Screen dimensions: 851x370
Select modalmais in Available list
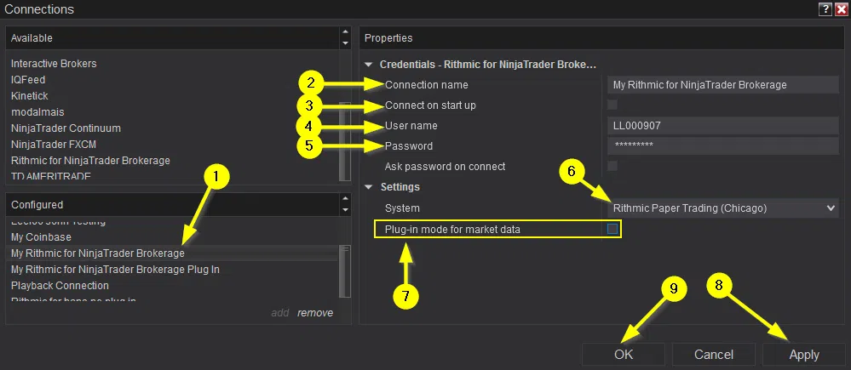coord(37,112)
